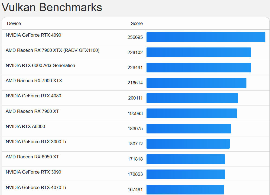The width and height of the screenshot is (270, 195).
Task: Open the AMD Radeon RX 6950 XT entry
Action: coord(32,157)
